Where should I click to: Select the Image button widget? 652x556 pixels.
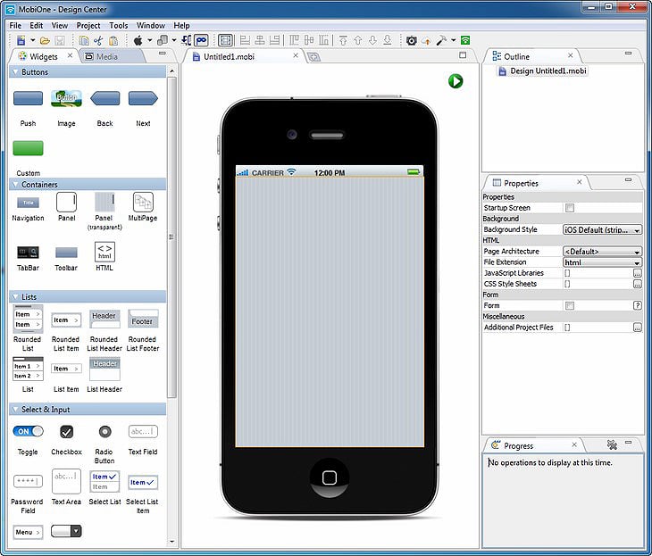[66, 98]
